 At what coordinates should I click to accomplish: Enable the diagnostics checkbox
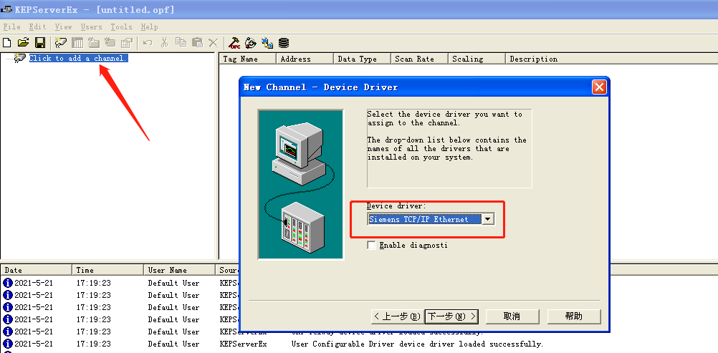pos(371,245)
